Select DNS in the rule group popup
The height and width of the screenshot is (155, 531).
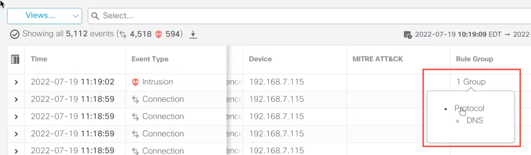[475, 120]
